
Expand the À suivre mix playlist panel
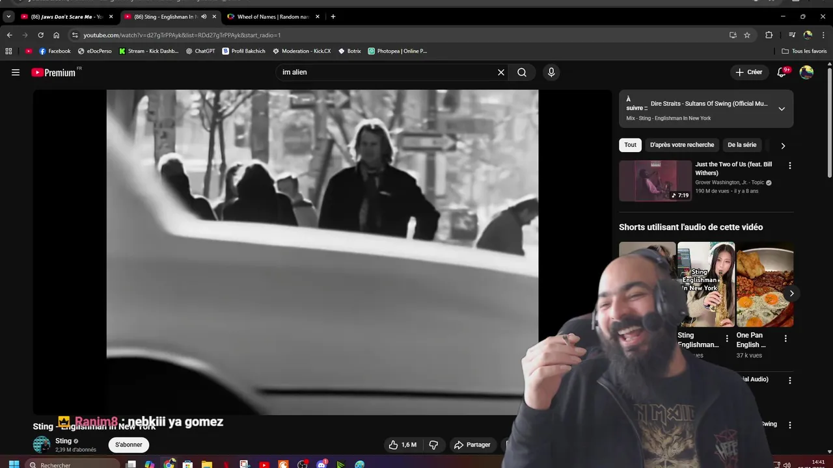782,109
